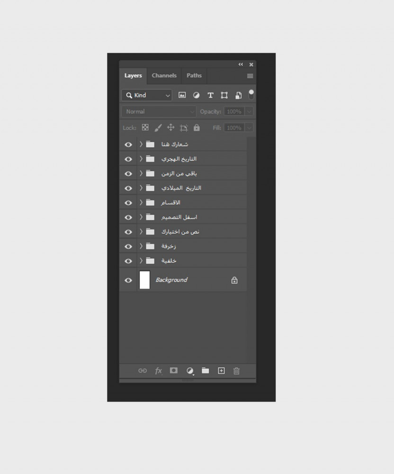The width and height of the screenshot is (394, 474).
Task: Toggle the layer filtering on/off switch
Action: coord(251,94)
